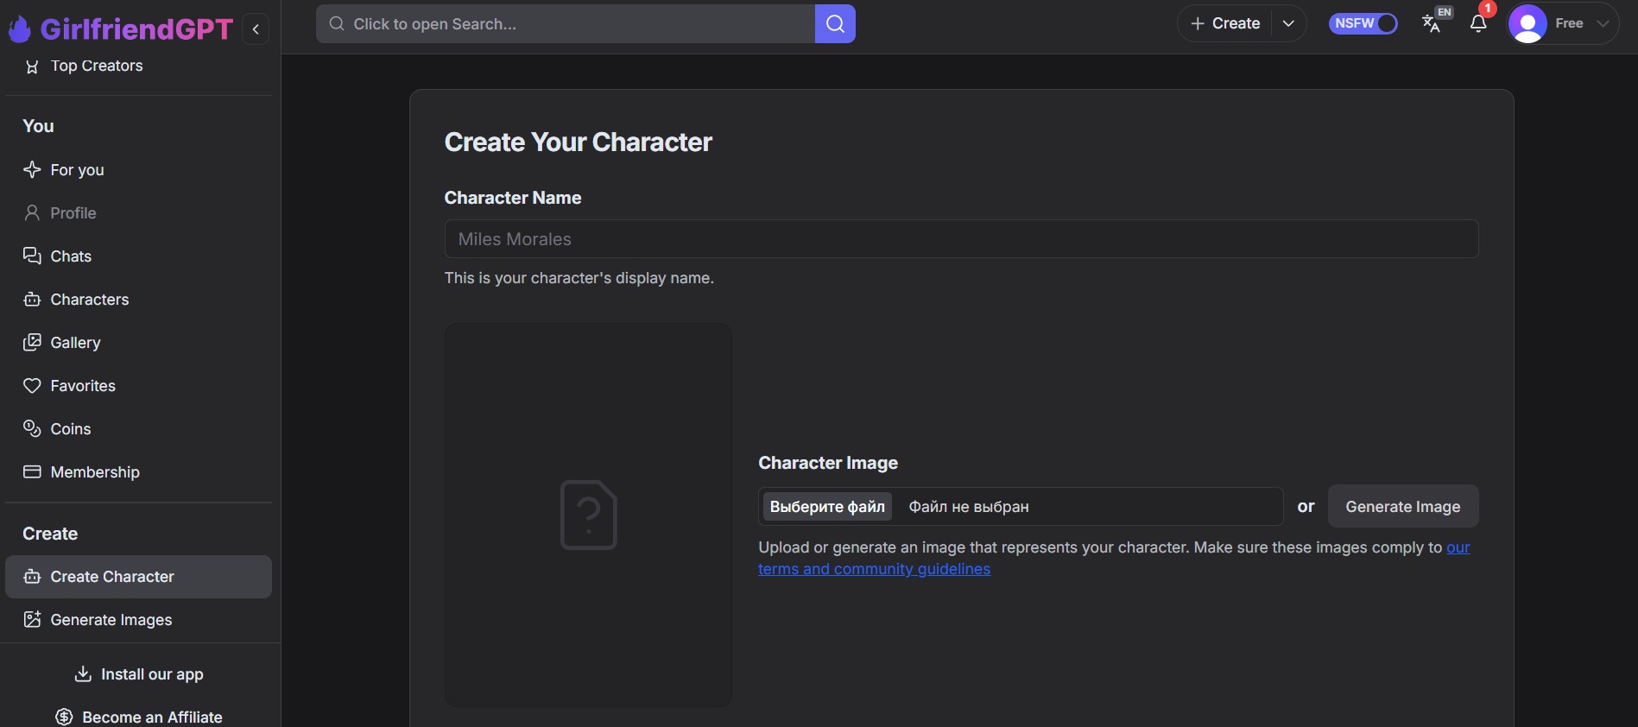Open the Coins page

click(x=70, y=429)
